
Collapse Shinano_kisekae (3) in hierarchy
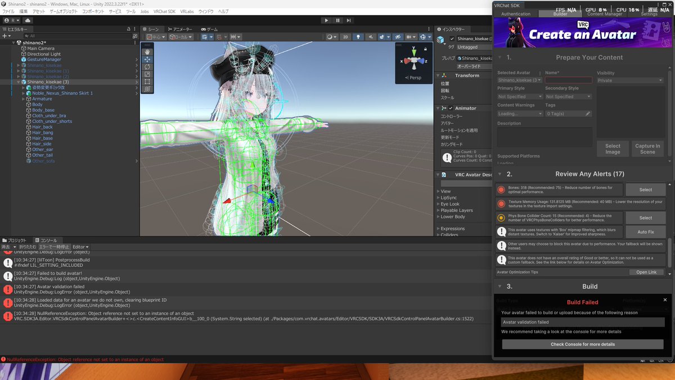[x=19, y=82]
